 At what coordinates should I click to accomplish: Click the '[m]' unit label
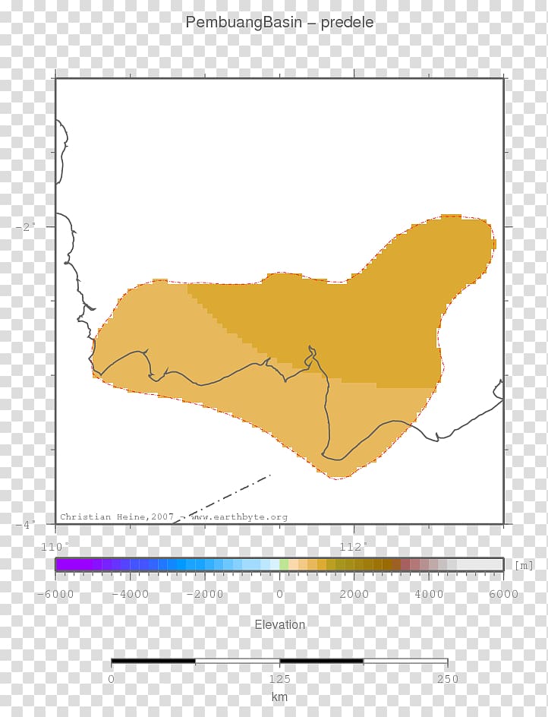pyautogui.click(x=524, y=566)
